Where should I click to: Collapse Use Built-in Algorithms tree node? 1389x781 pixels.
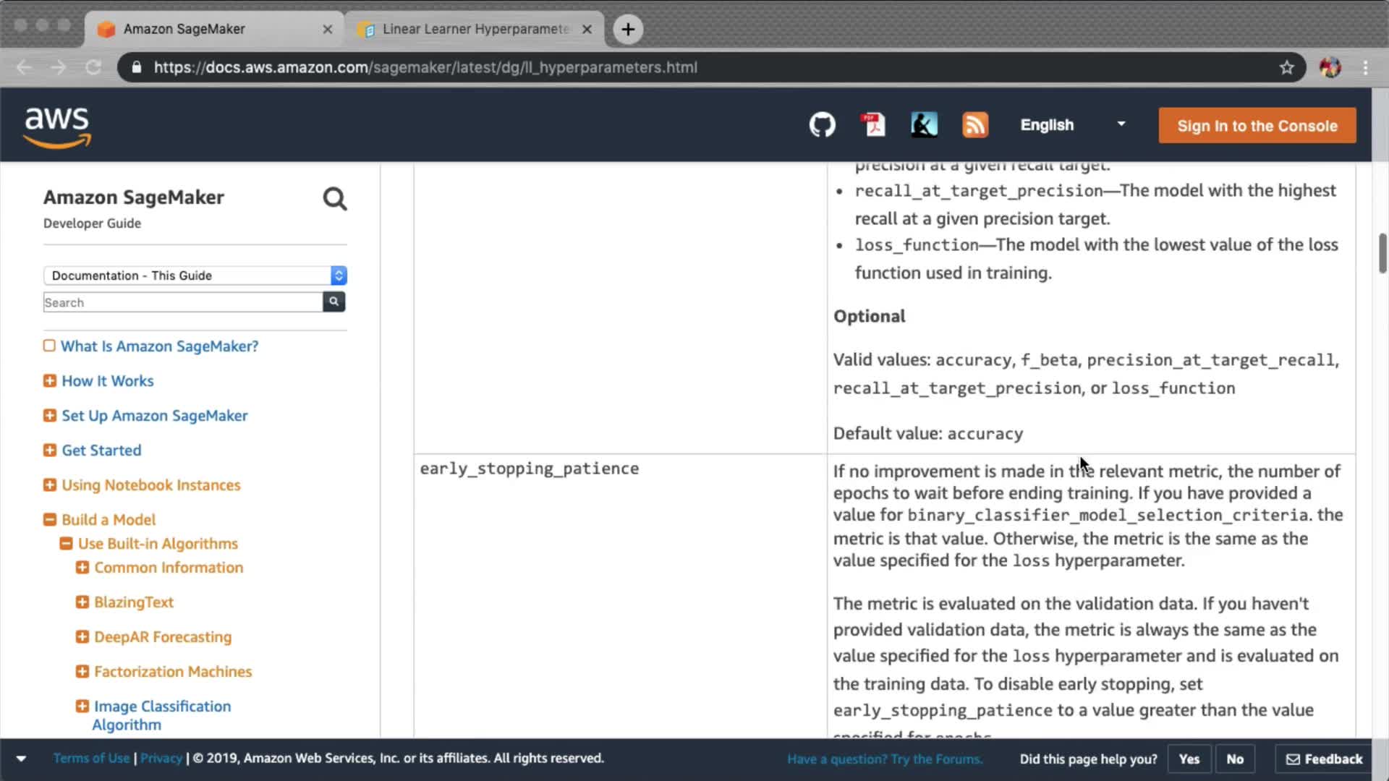pyautogui.click(x=66, y=544)
